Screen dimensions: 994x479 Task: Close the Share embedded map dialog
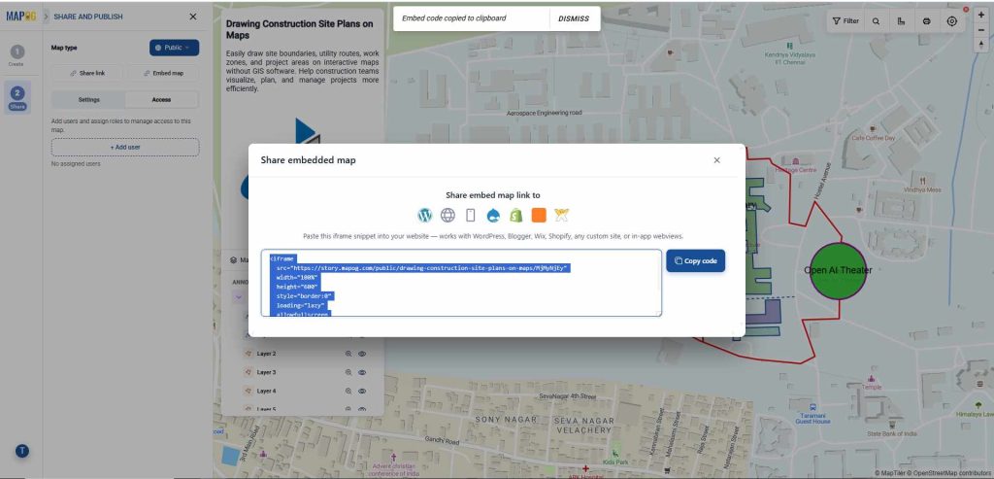[x=717, y=160]
